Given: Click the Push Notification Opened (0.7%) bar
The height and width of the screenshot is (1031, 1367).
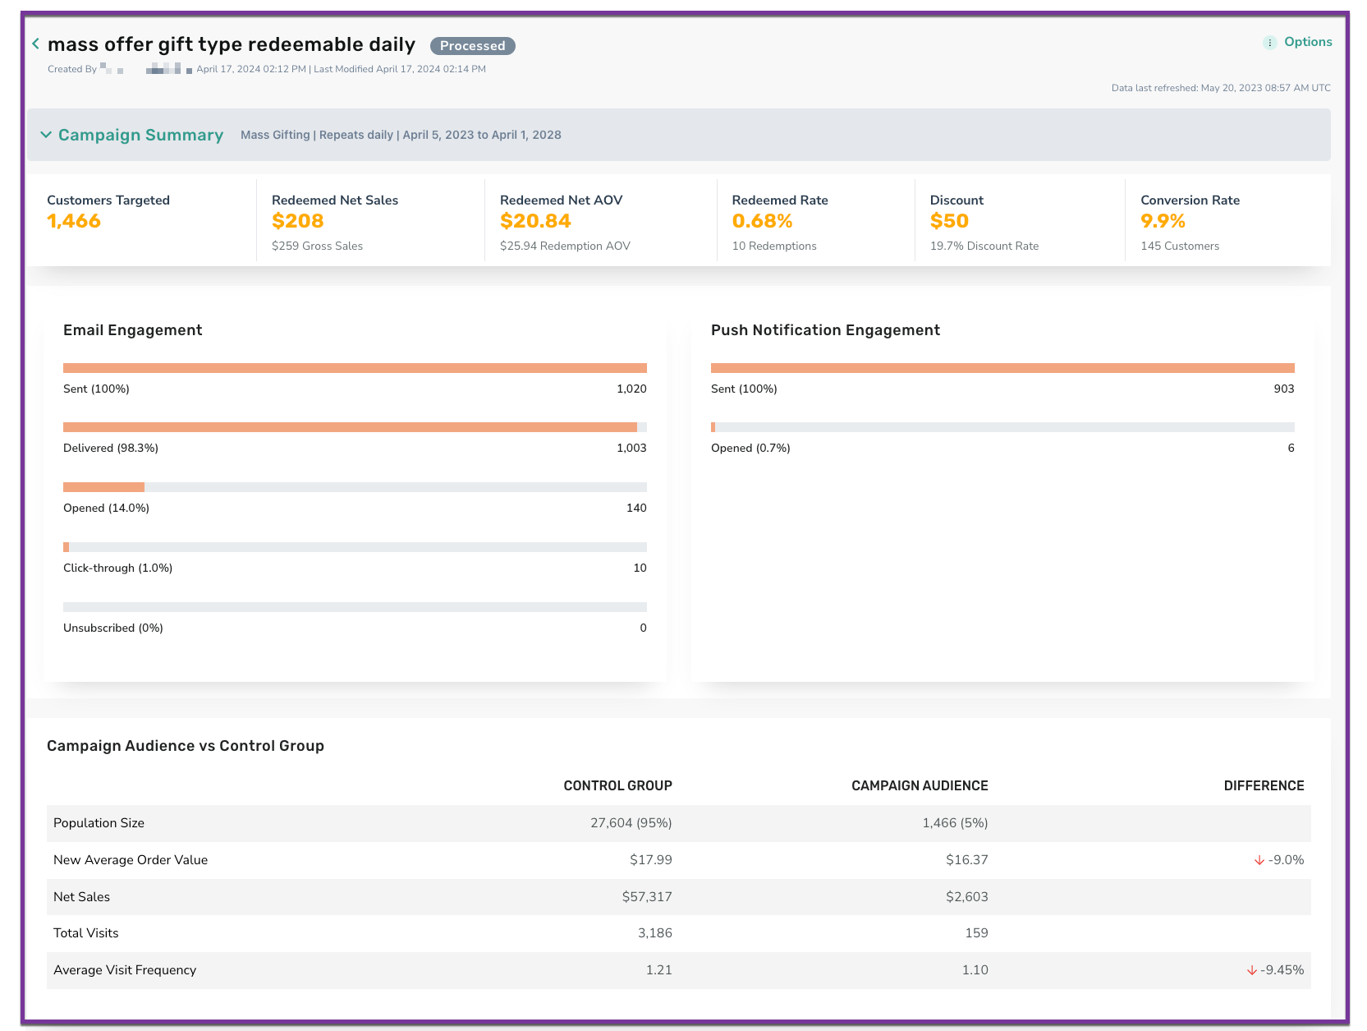Looking at the screenshot, I should [x=1002, y=427].
